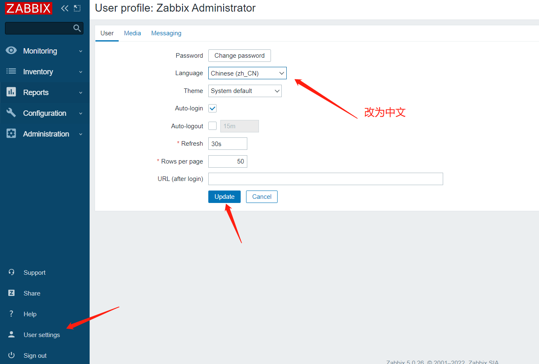539x364 pixels.
Task: Switch to the Messaging tab
Action: (166, 33)
